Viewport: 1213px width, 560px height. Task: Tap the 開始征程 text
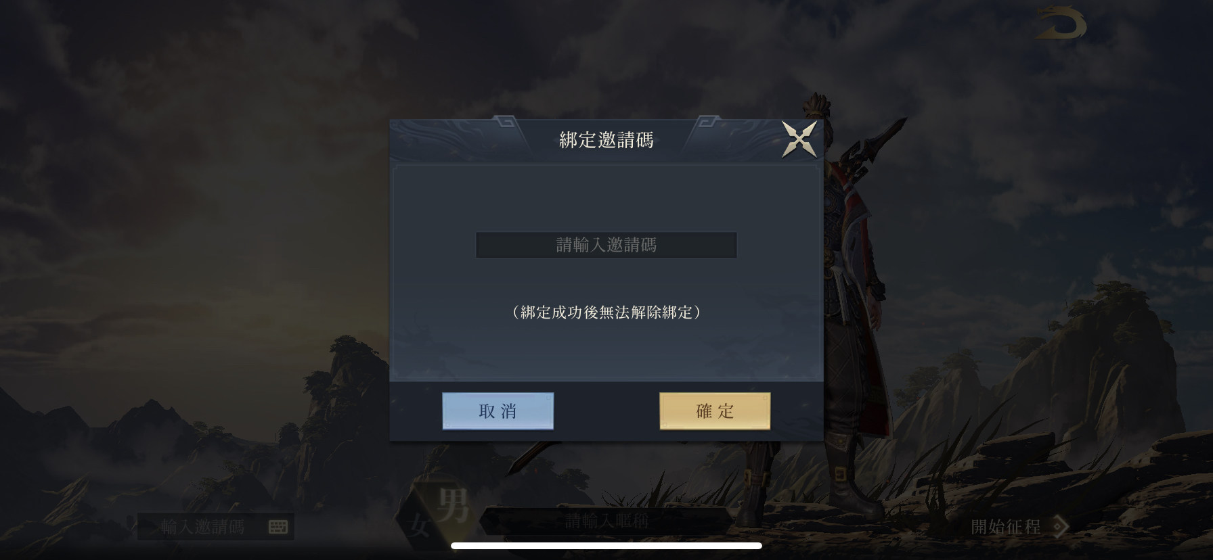coord(1006,526)
